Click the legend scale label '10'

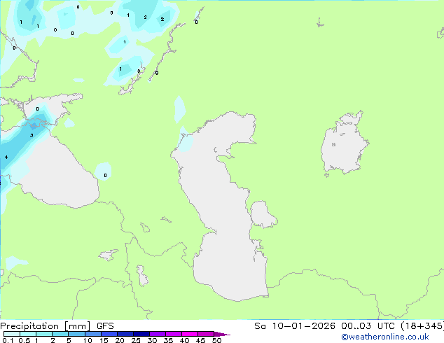[88, 340]
